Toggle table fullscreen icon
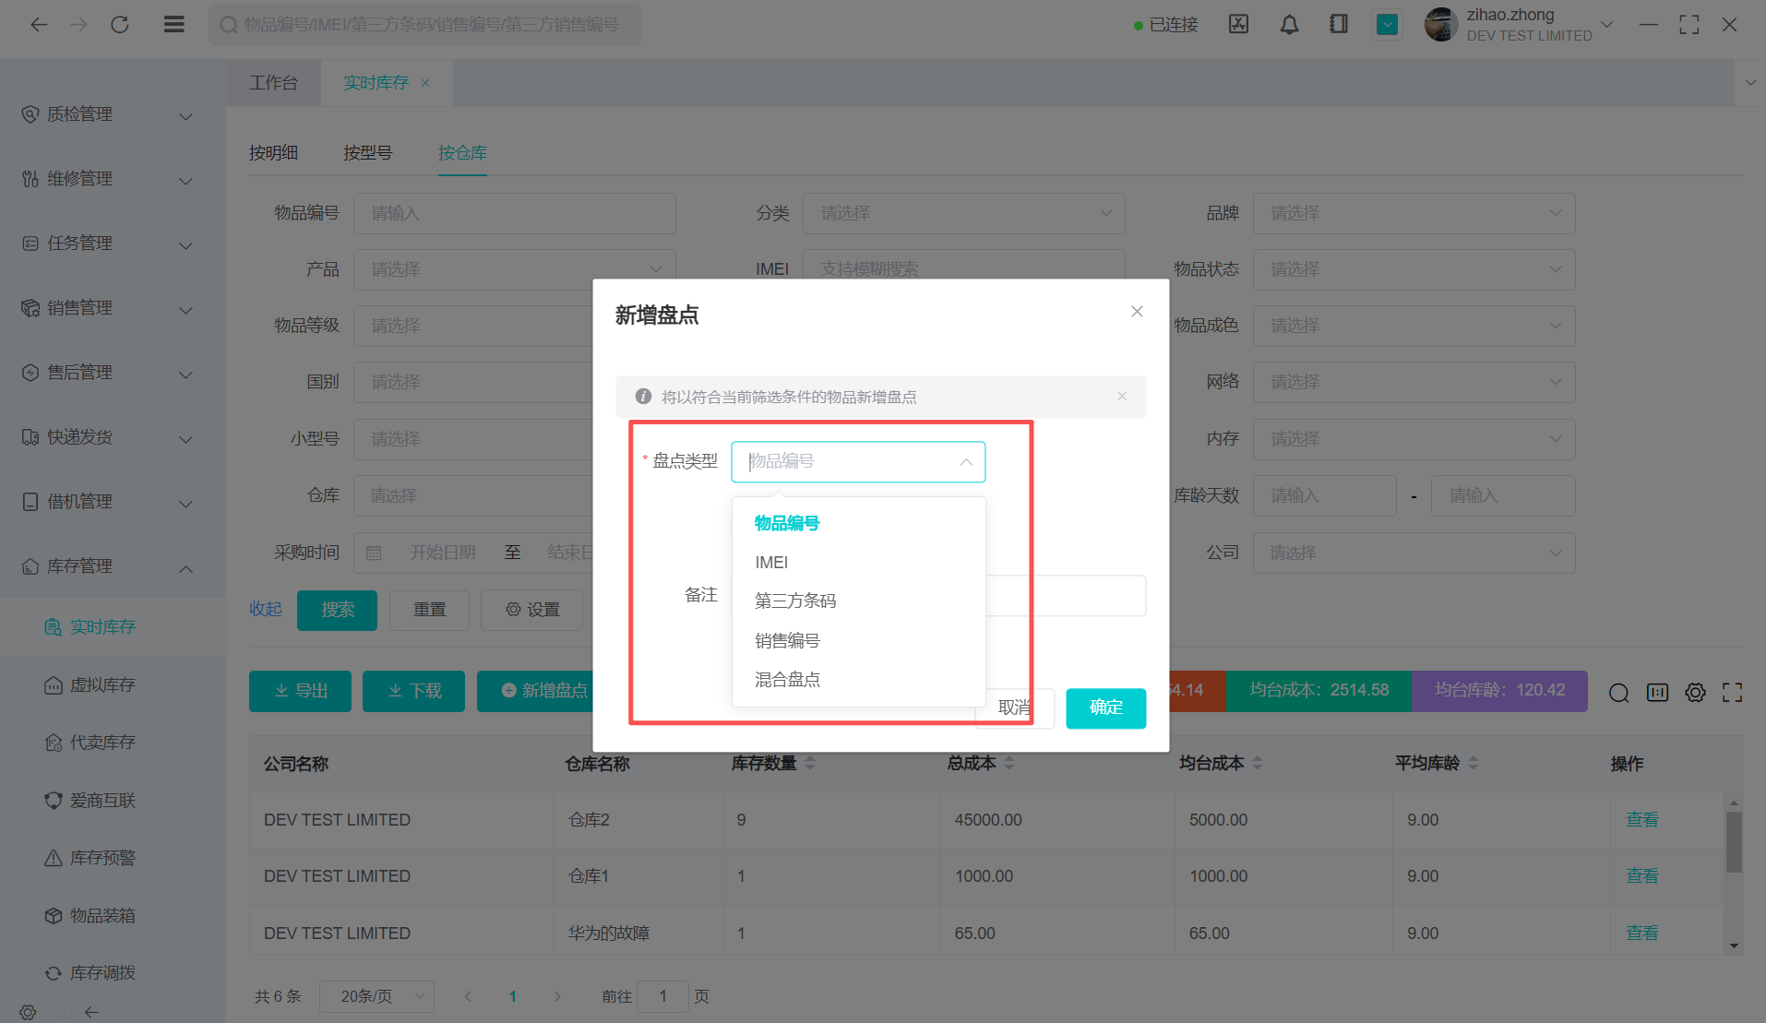Screen dimensions: 1766x1023 (x=1732, y=693)
